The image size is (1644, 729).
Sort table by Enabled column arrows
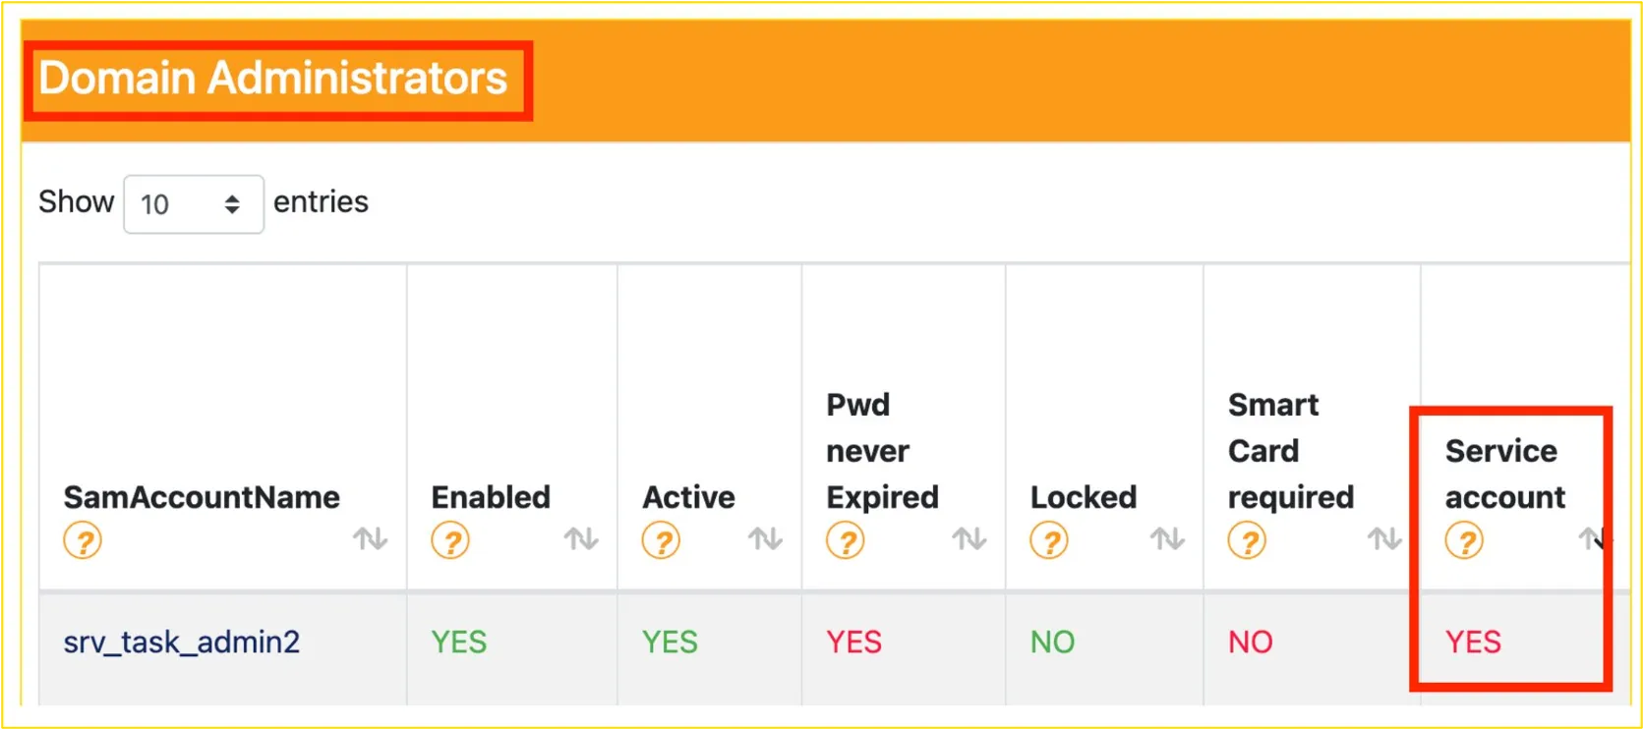581,538
